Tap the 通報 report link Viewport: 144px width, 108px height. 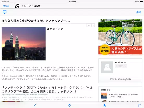pos(139,12)
